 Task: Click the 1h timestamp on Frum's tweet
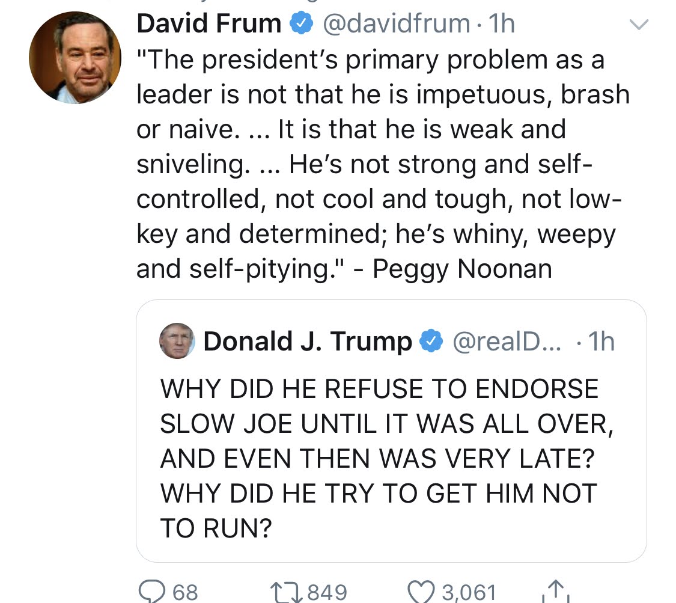tap(501, 24)
